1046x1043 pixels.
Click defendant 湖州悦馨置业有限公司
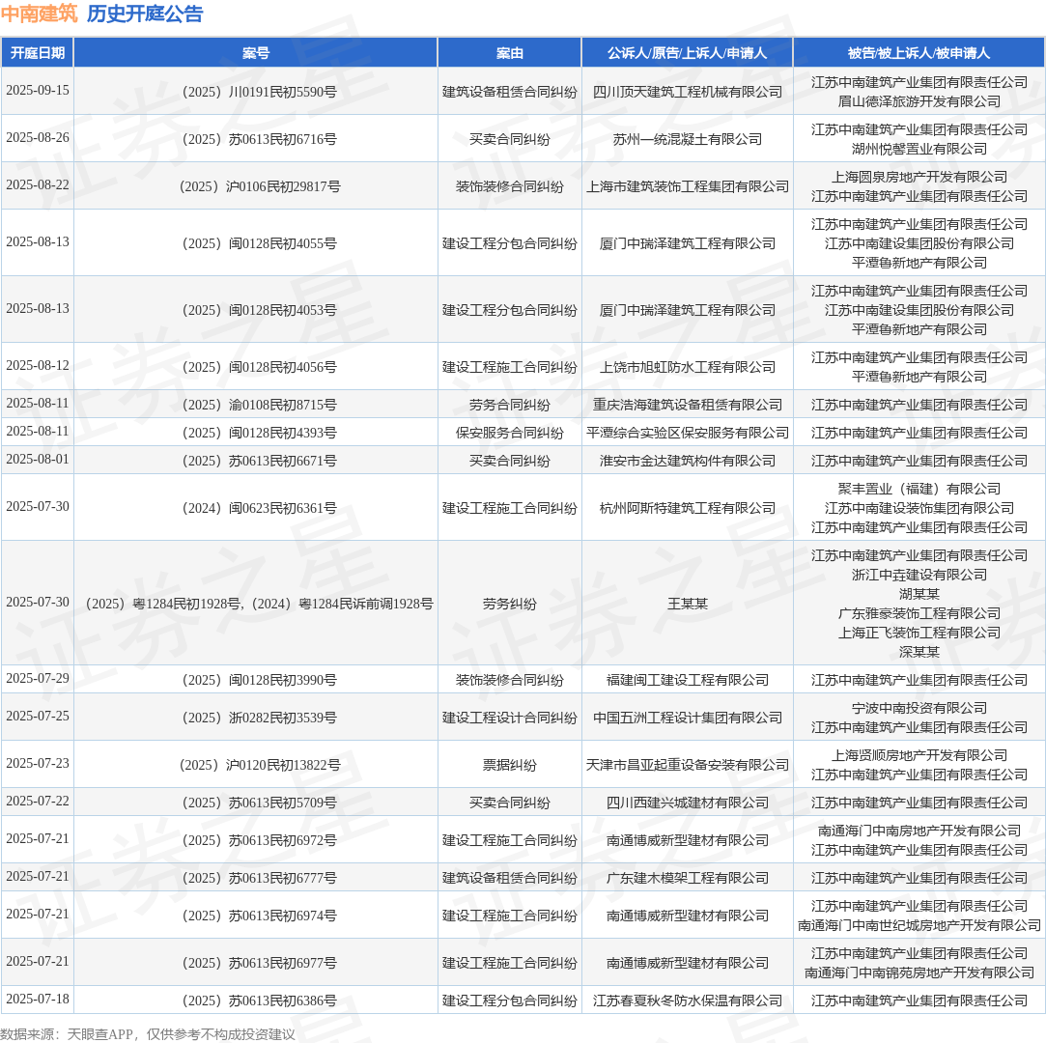point(919,149)
